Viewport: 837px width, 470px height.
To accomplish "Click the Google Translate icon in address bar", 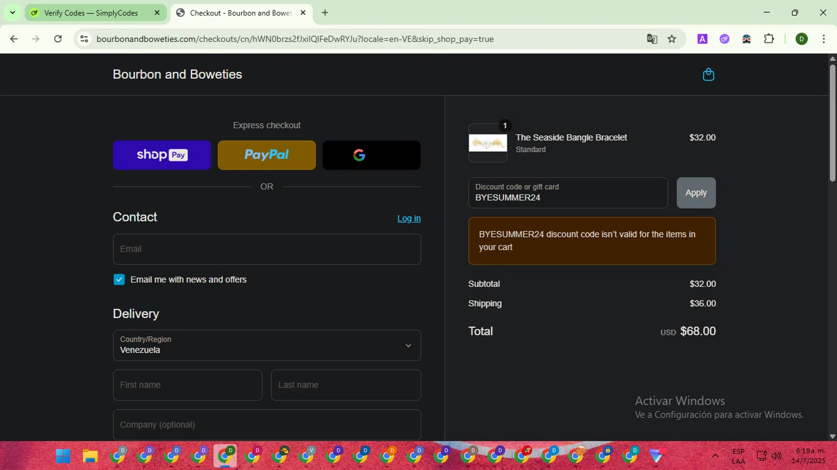I will 652,39.
